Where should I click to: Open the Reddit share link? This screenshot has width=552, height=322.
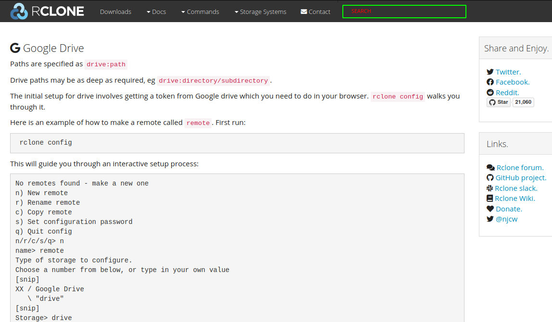coord(507,93)
